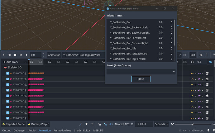This screenshot has width=215, height=133.
Task: Click the 6.0 blend value for Y_Bot_Idle
Action: click(160, 48)
